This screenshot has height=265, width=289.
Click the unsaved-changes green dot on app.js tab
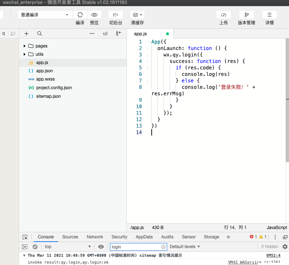click(x=168, y=34)
